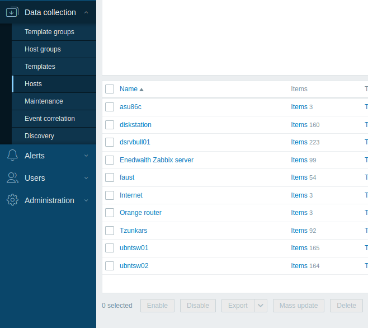
Task: Open host dsrvbull01
Action: [135, 142]
